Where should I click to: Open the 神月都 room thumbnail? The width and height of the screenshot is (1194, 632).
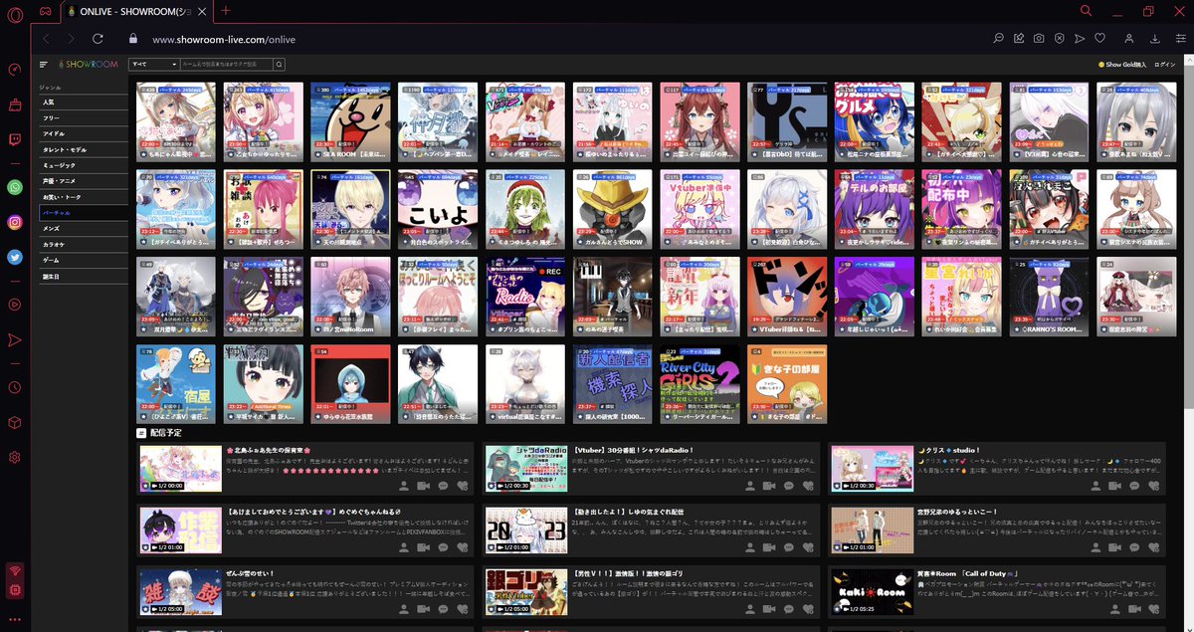click(438, 121)
